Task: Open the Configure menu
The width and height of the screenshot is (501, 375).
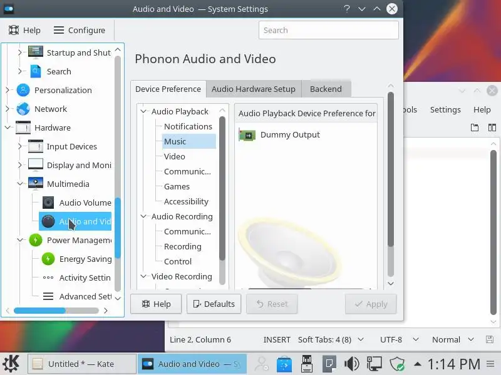Action: click(80, 30)
